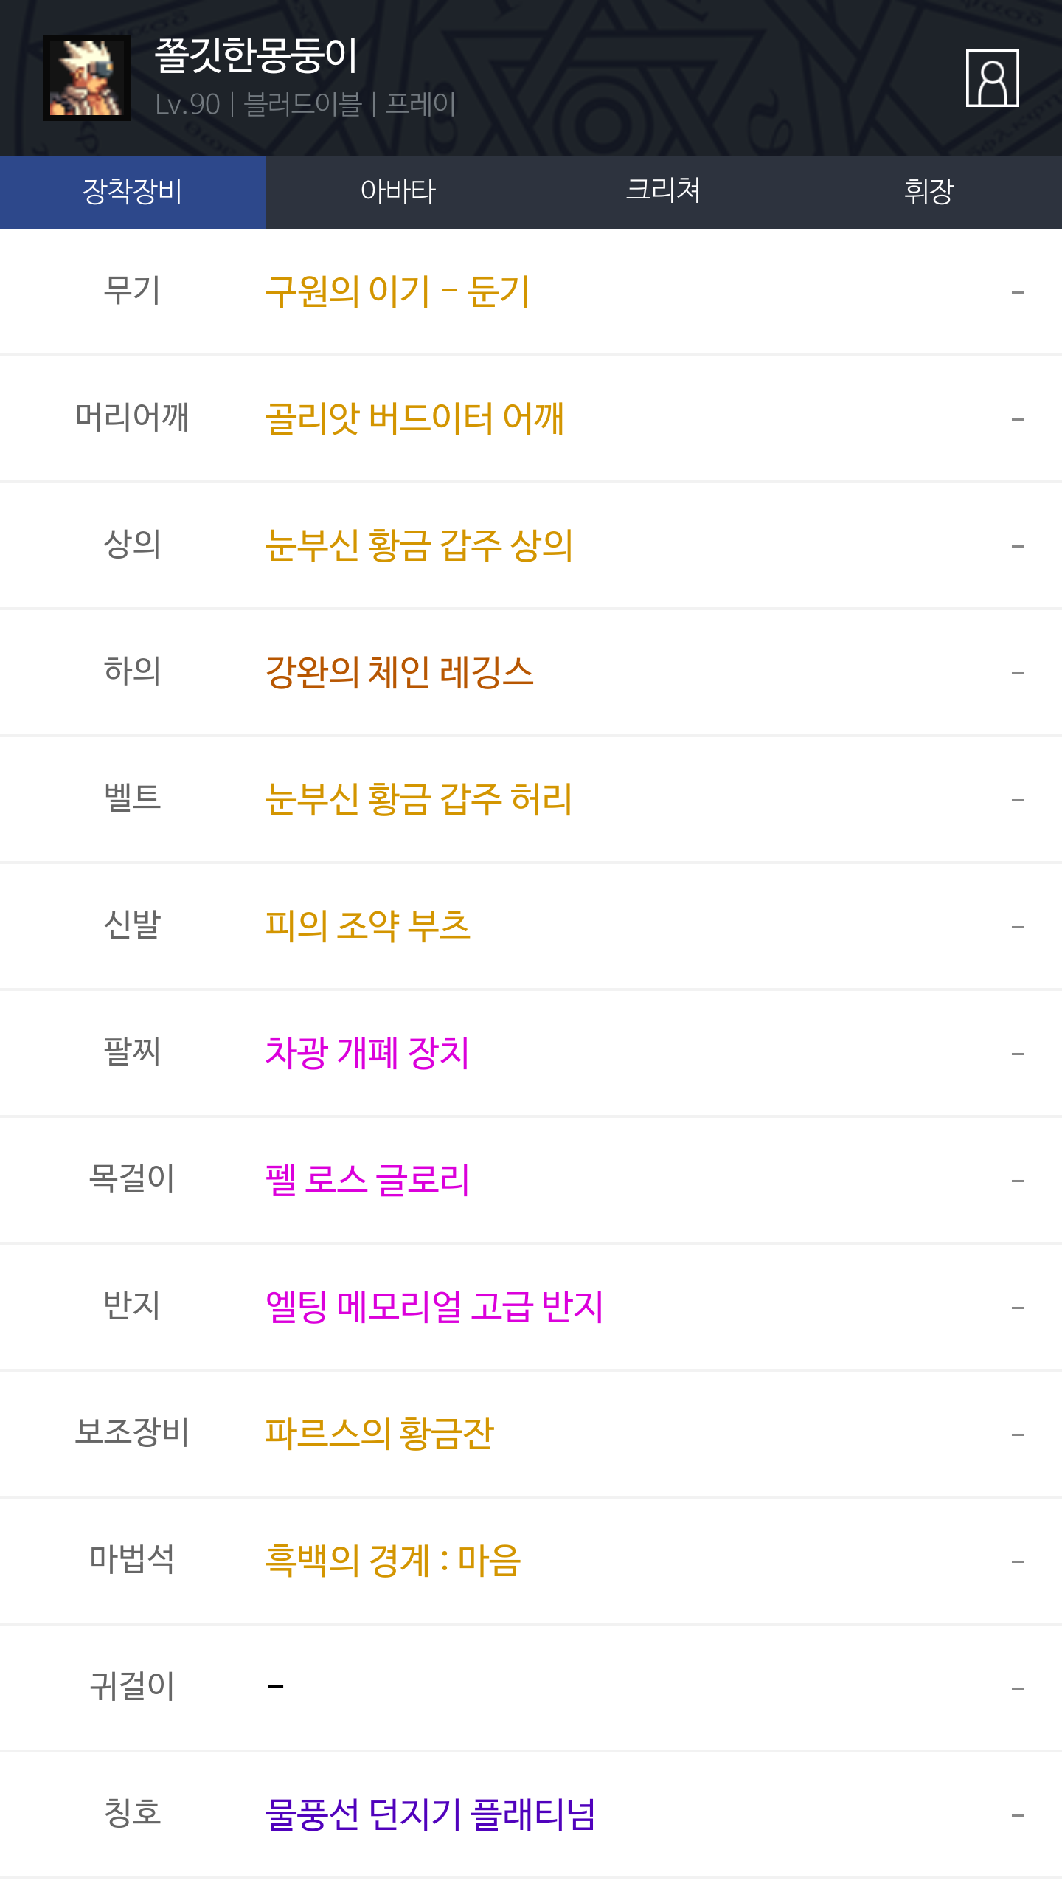Image resolution: width=1062 pixels, height=1889 pixels.
Task: Select the 장착장비 tab
Action: pos(133,192)
